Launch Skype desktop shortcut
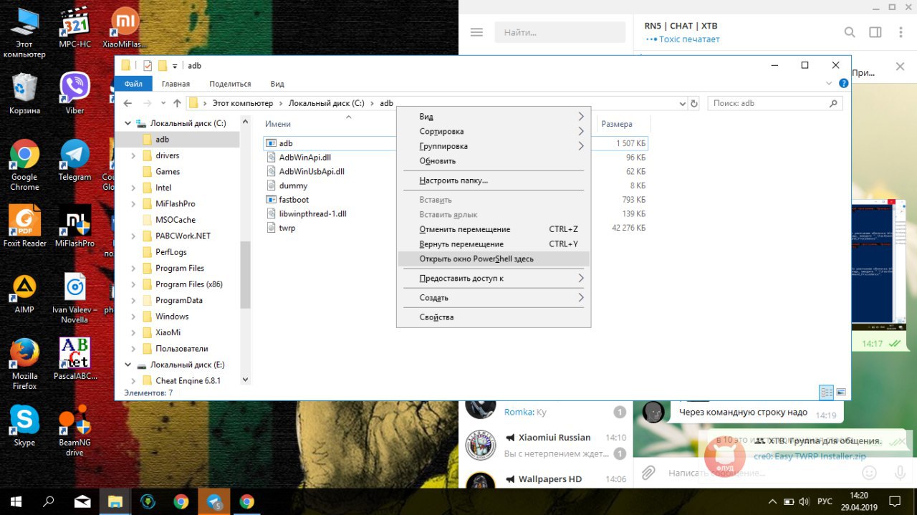This screenshot has width=917, height=515. [24, 425]
